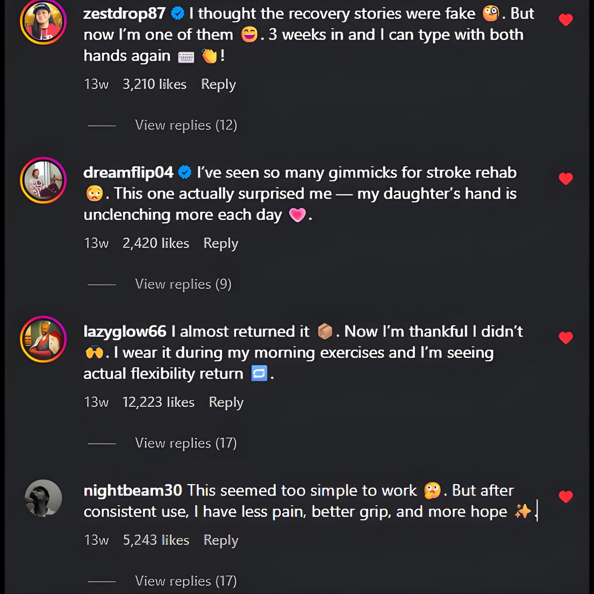The image size is (594, 594).
Task: Click dreamflip04's verified checkmark badge
Action: coord(185,172)
